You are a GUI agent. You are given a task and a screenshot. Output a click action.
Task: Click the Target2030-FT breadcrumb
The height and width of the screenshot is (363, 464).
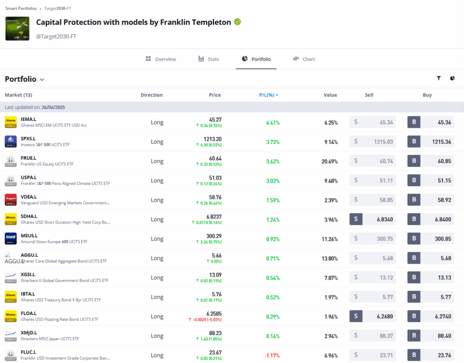pyautogui.click(x=58, y=8)
